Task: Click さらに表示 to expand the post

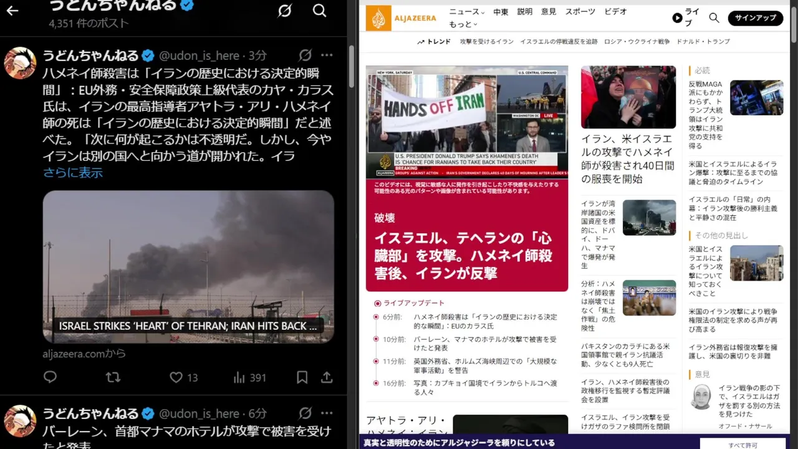Action: pyautogui.click(x=73, y=173)
